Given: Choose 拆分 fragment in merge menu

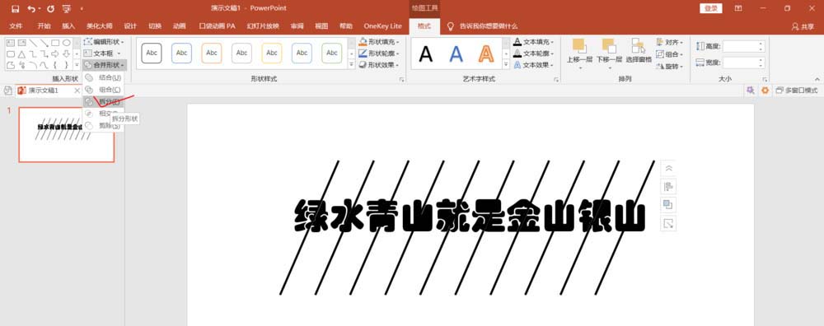Looking at the screenshot, I should click(x=104, y=102).
